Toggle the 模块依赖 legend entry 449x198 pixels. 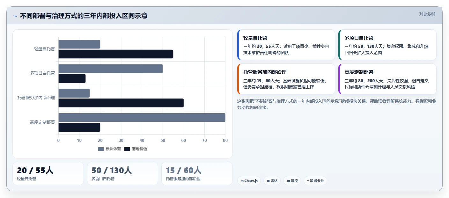tap(109, 149)
